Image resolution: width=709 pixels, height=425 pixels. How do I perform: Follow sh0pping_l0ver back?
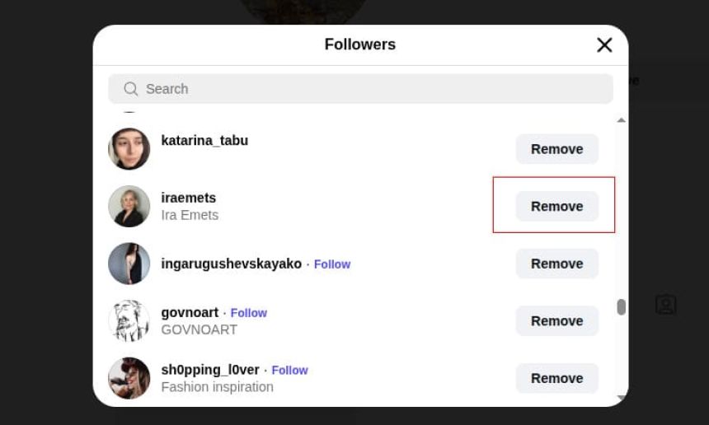pos(289,371)
